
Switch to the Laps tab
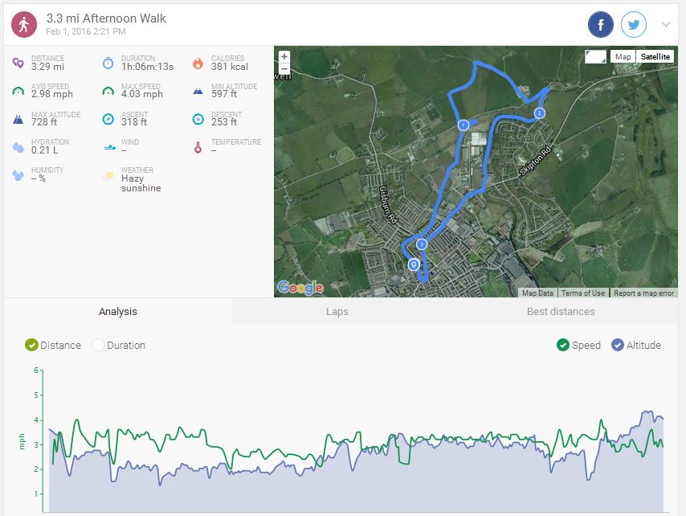click(337, 311)
